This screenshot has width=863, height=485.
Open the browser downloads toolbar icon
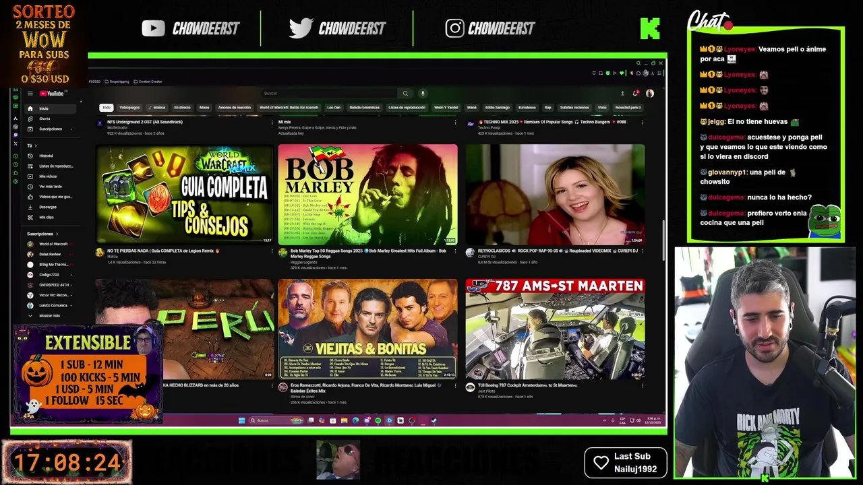652,73
